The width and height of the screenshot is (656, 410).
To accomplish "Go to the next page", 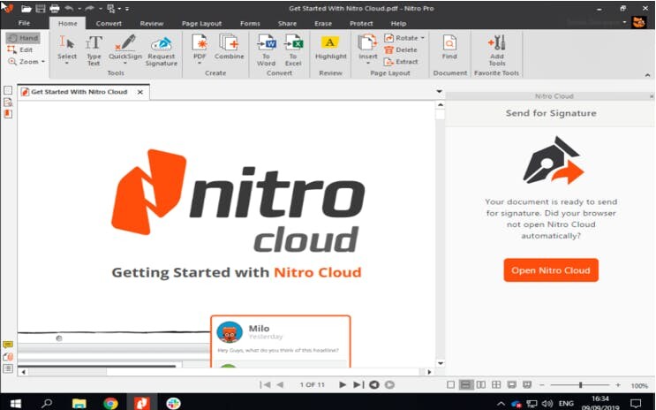I will coord(344,384).
